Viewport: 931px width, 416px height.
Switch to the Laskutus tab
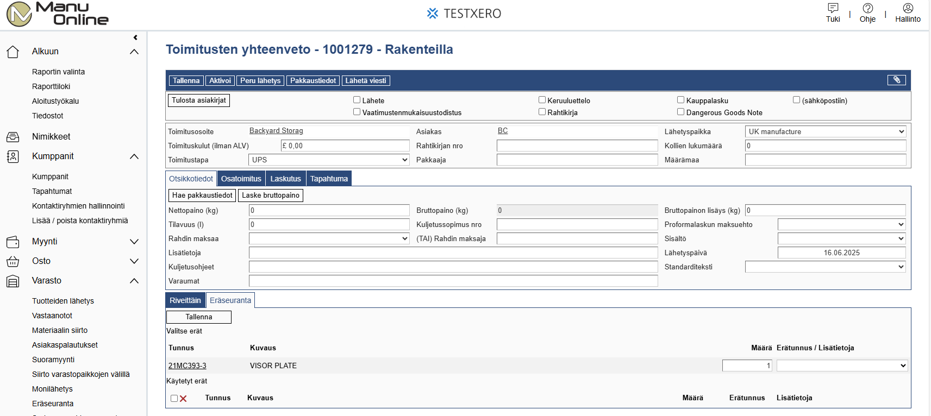(286, 179)
